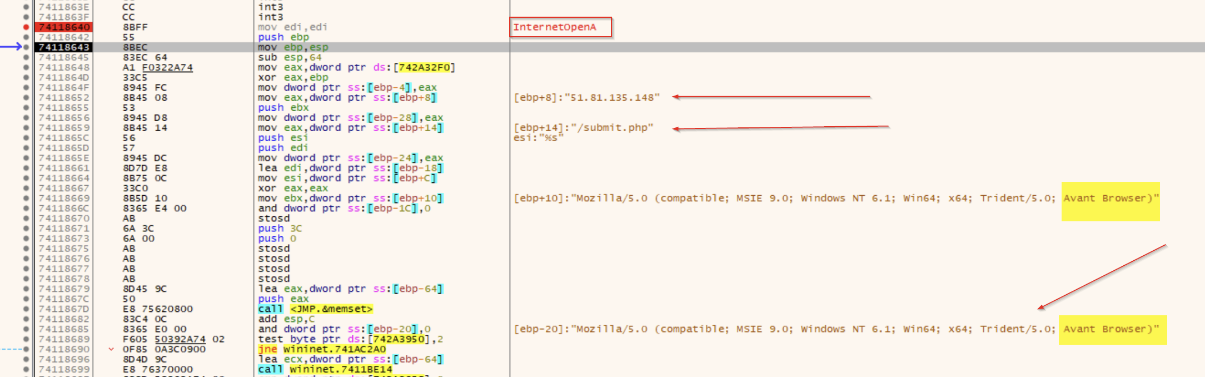
Task: Toggle breakpoint dot beside address 74118659
Action: pos(26,127)
